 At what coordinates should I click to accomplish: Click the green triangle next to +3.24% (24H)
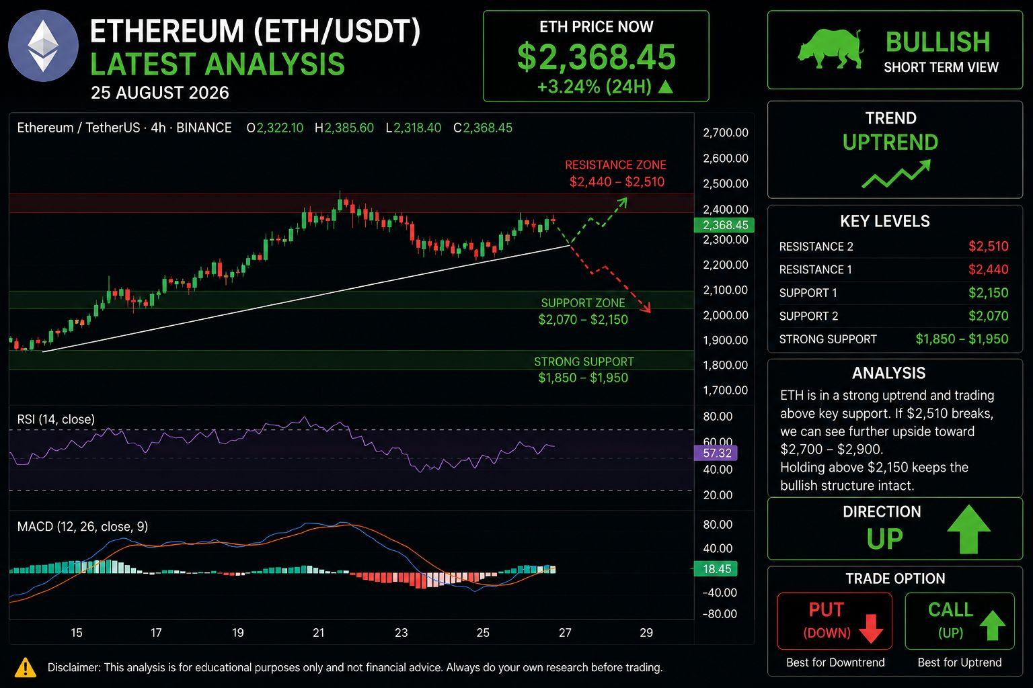665,86
